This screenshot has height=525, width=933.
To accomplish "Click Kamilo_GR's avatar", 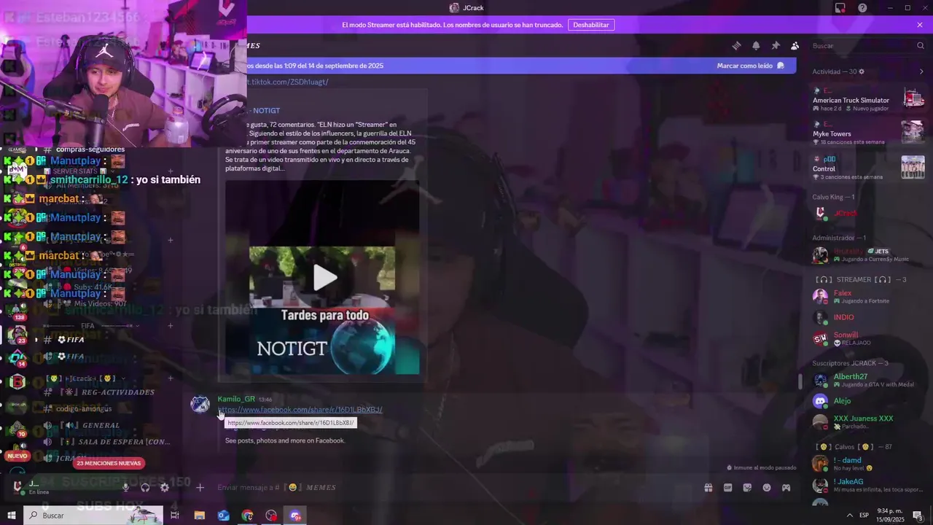I will click(200, 405).
